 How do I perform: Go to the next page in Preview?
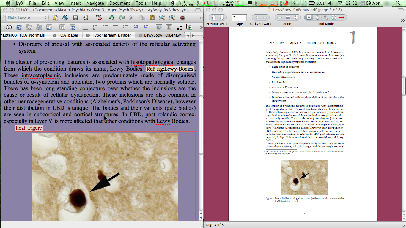[x=222, y=18]
